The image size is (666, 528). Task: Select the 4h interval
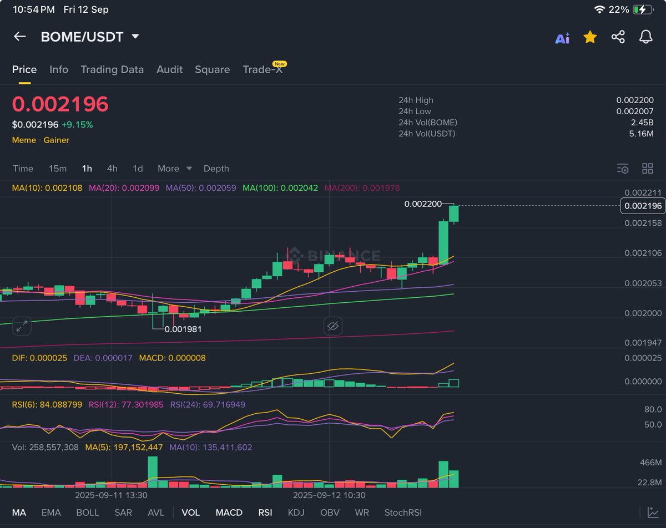[112, 169]
